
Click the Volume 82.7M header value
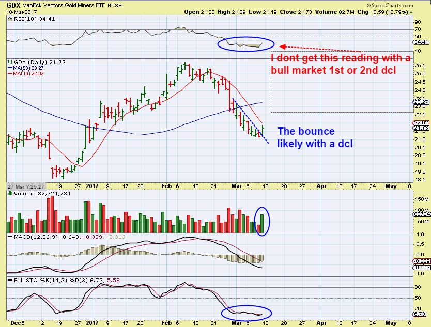(x=334, y=12)
